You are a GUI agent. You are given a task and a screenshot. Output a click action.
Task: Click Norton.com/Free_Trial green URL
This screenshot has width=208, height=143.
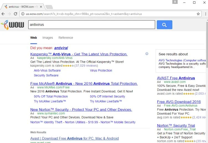pos(180,129)
